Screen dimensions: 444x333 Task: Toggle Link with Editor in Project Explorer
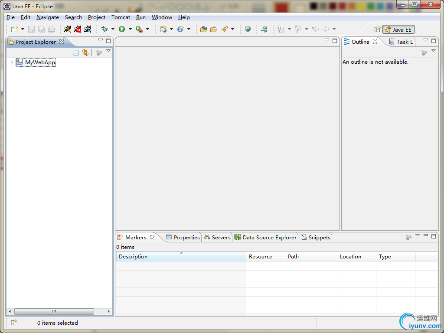pyautogui.click(x=85, y=52)
